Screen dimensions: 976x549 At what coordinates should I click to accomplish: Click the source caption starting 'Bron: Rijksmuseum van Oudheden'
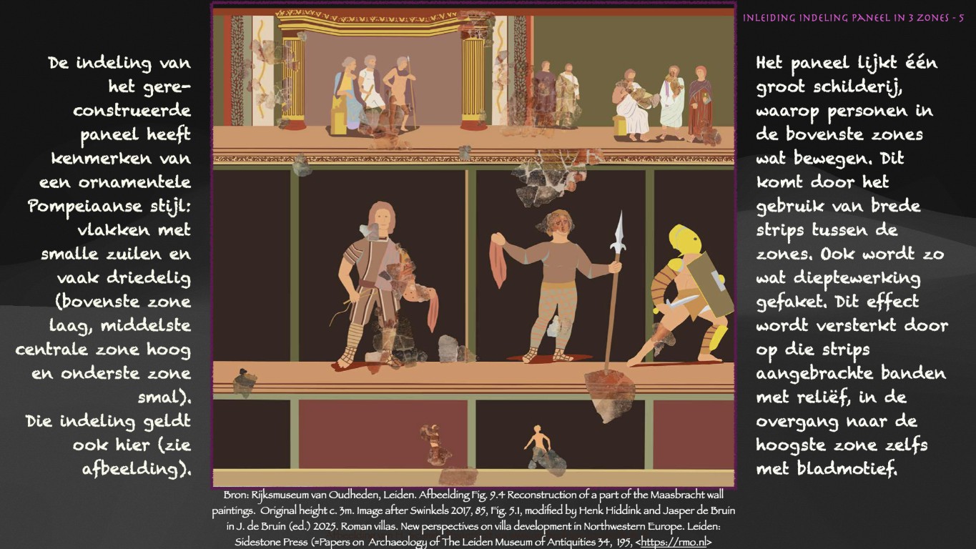(x=473, y=518)
